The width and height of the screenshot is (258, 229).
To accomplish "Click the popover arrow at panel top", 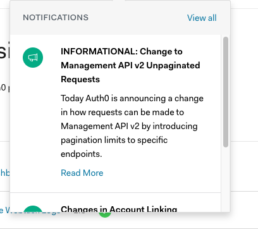I will pyautogui.click(x=119, y=1).
